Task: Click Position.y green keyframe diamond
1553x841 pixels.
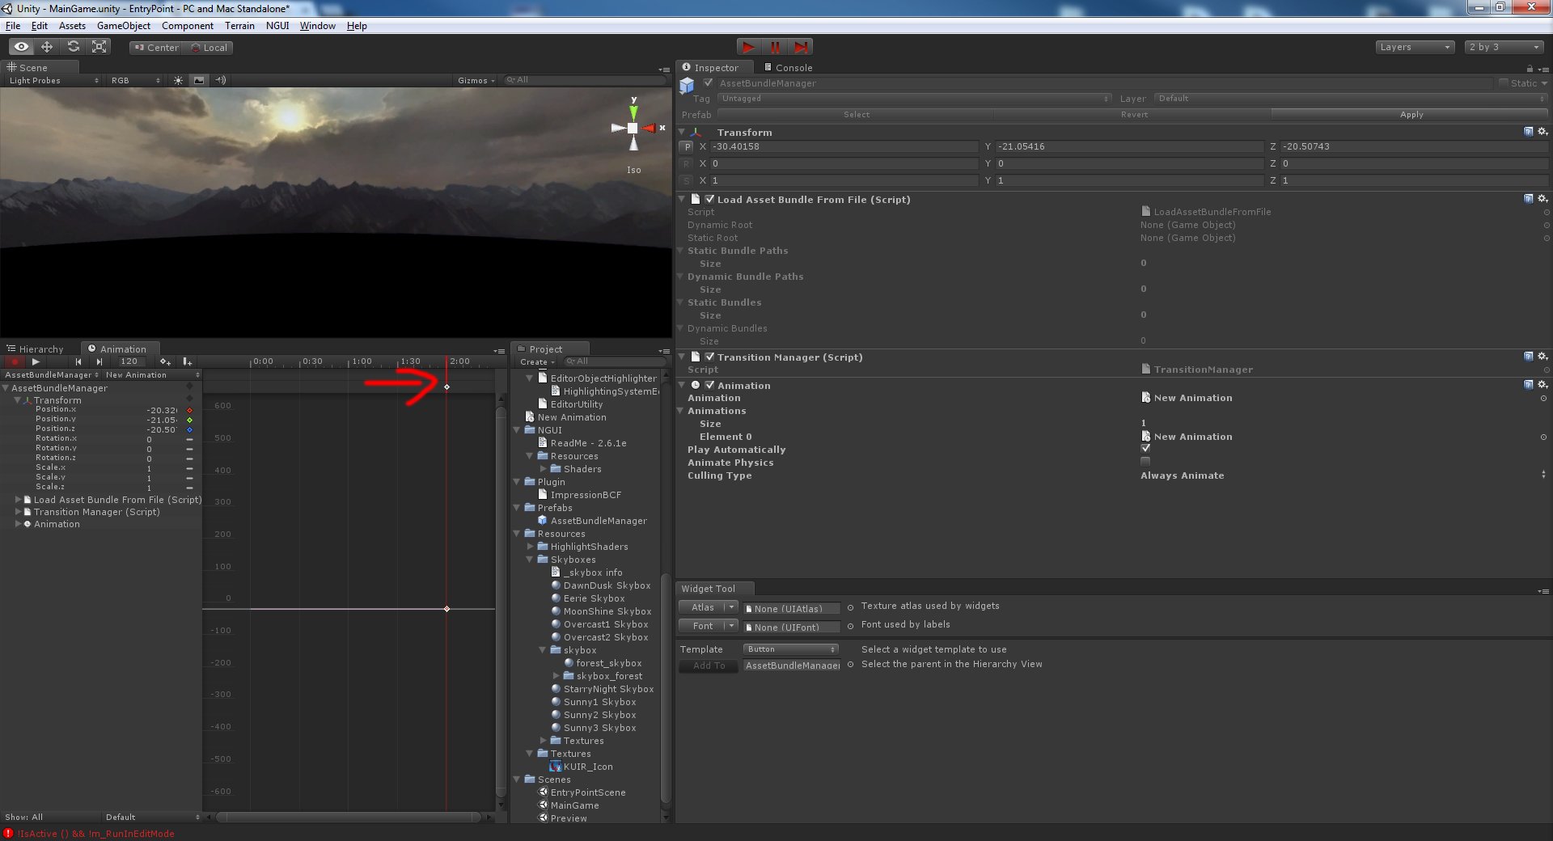Action: pyautogui.click(x=190, y=420)
